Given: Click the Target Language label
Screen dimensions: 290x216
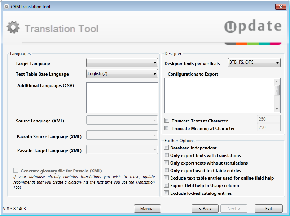Looking at the screenshot, I should [33, 64].
